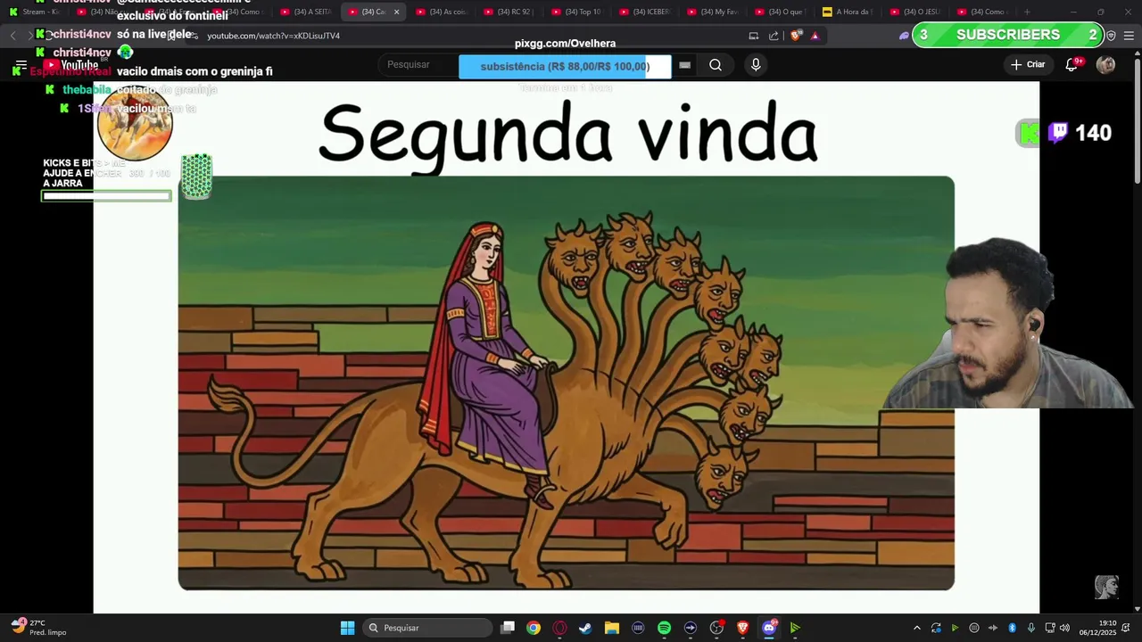Toggle Bluetooth in the system tray
Screen dimensions: 1142x642
coord(1013,628)
